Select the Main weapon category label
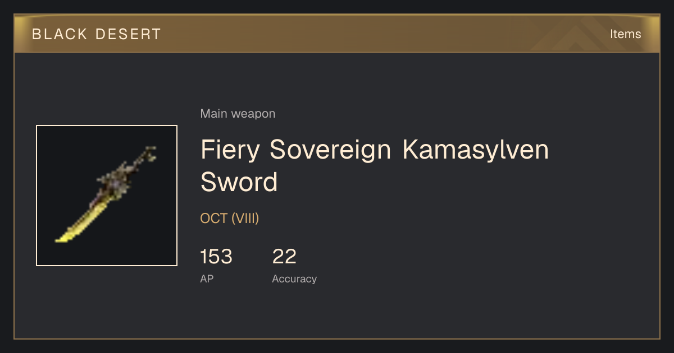 coord(238,114)
